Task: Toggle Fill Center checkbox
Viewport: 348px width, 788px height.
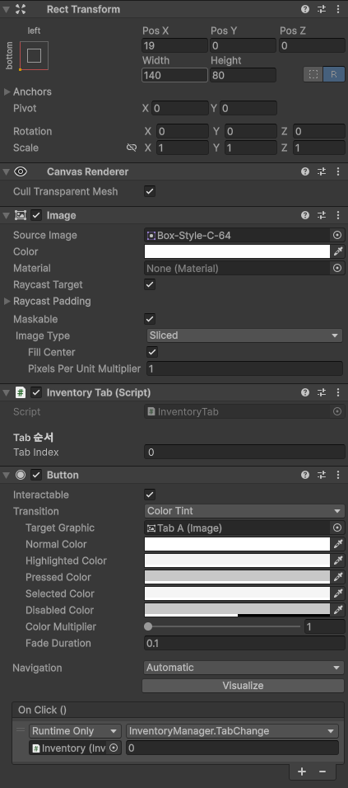Action: 152,352
